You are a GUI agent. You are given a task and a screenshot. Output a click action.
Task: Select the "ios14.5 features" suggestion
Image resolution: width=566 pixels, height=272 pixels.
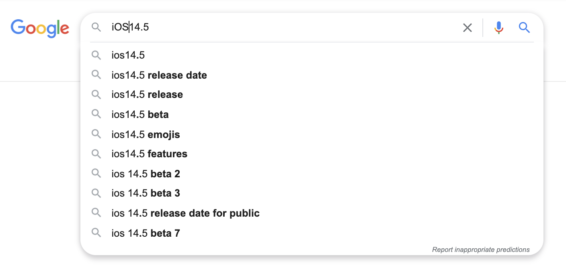tap(150, 154)
